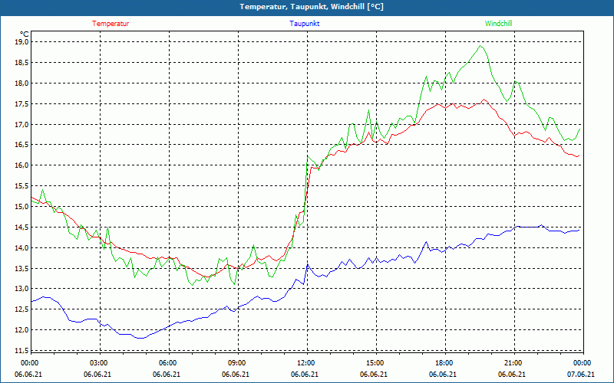The height and width of the screenshot is (383, 614).
Task: Click the 11,5 y-axis label
Action: (x=22, y=351)
